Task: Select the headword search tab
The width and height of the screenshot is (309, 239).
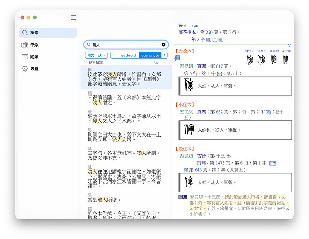Action: click(128, 55)
